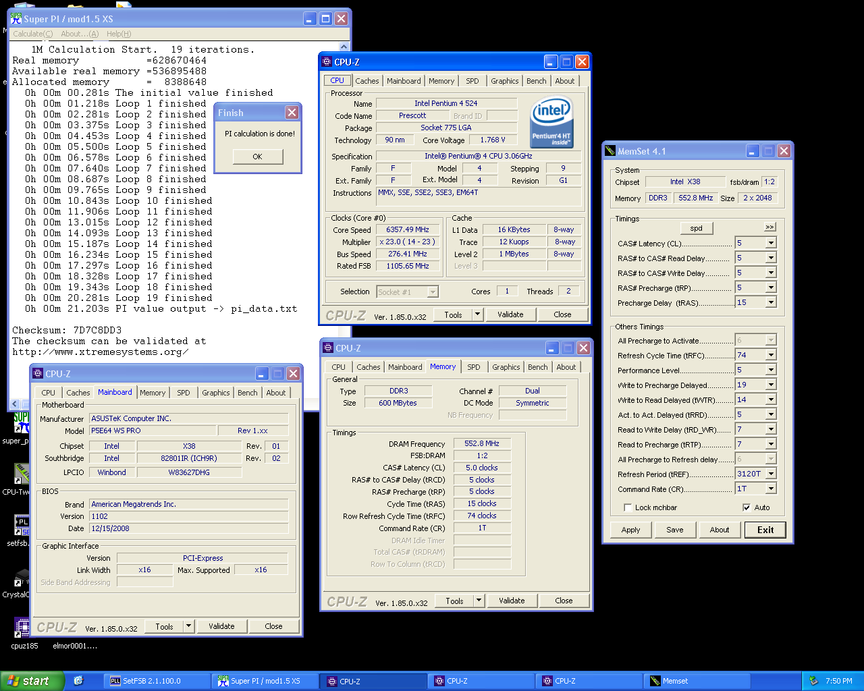
Task: Open the Calculate menu in Super PI
Action: [32, 34]
